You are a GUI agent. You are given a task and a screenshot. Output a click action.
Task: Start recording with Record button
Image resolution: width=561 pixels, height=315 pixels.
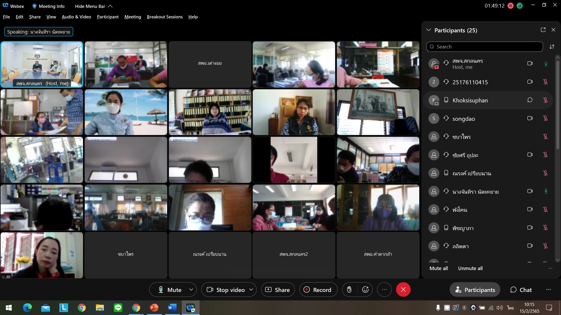(318, 290)
